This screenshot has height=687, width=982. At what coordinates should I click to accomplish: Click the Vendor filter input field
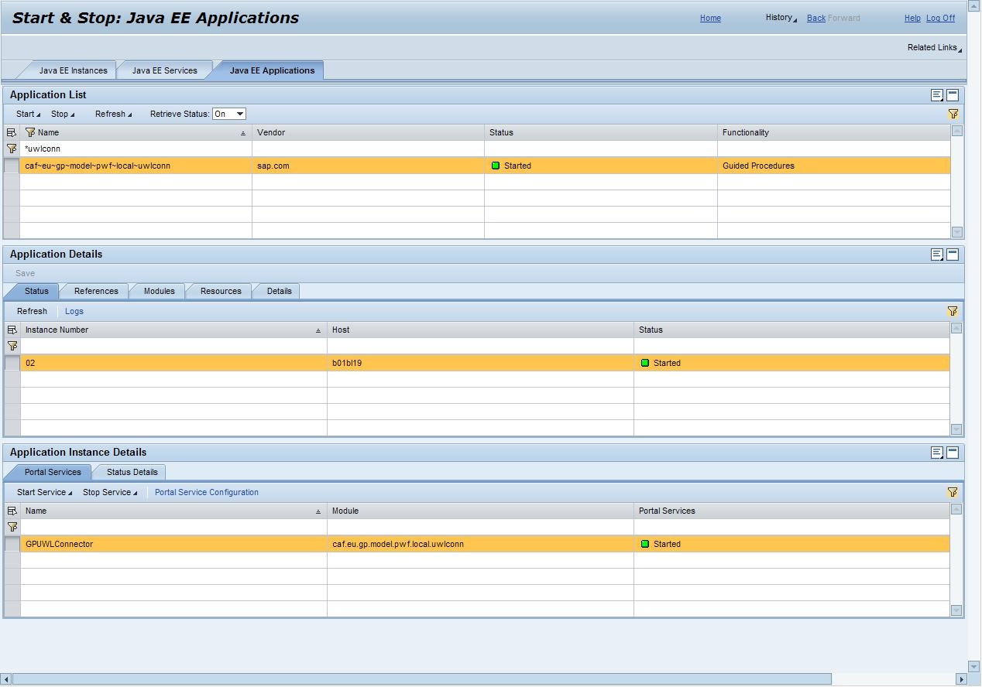click(368, 149)
